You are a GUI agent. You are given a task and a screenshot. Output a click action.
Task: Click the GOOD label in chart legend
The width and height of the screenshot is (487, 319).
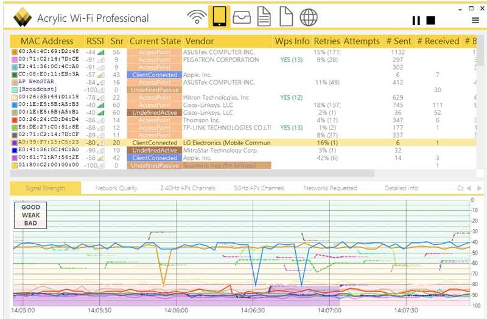point(31,207)
